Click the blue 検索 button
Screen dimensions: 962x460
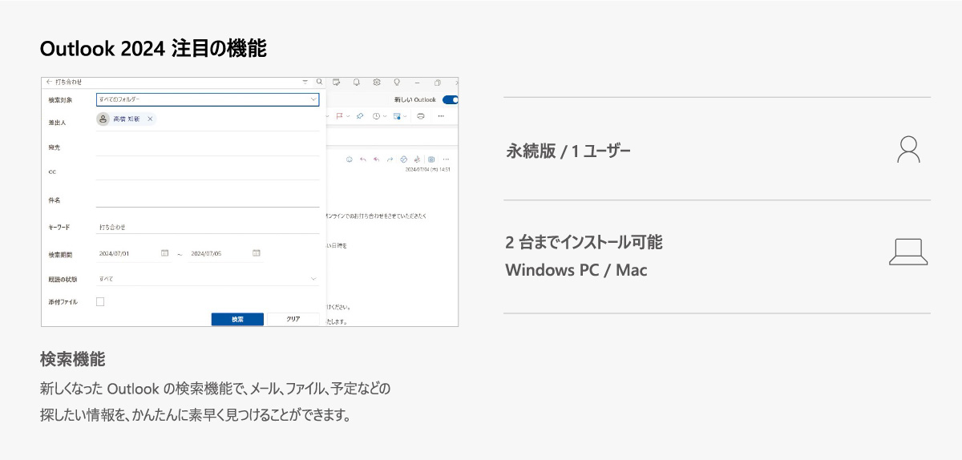pyautogui.click(x=237, y=319)
